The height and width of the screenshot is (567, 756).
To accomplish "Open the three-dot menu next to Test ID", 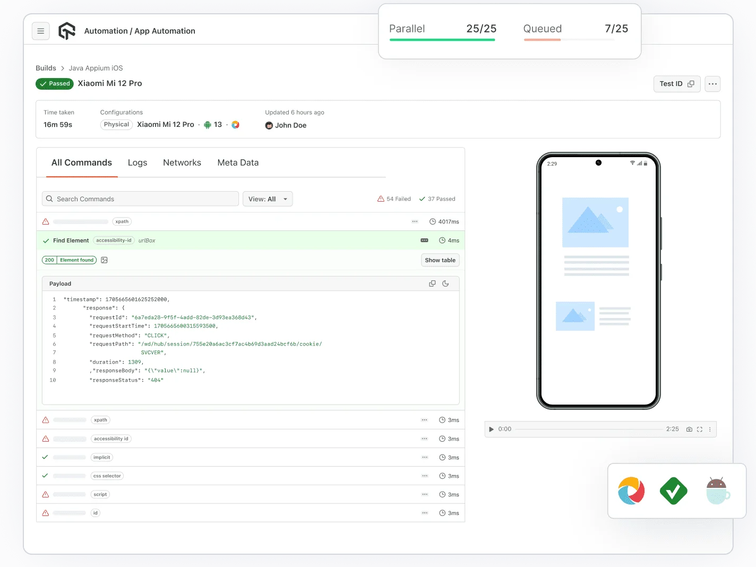I will (x=712, y=84).
